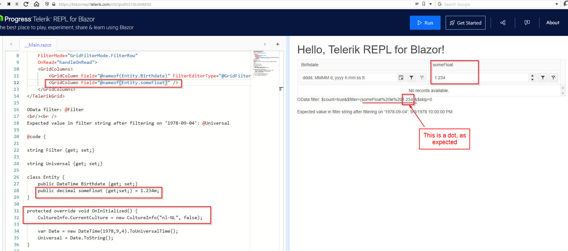
Task: Click the 'Universal = Date.ToString();' code line
Action: coord(76,238)
